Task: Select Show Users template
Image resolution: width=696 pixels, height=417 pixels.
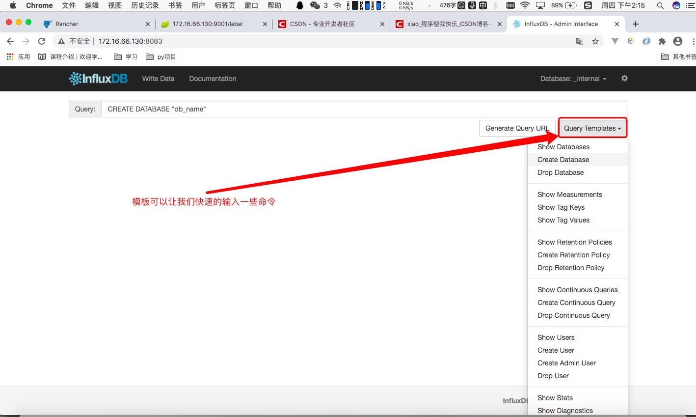Action: (578, 337)
